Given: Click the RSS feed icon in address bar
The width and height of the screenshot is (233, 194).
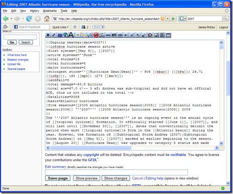Looking at the screenshot, I should [x=163, y=19].
